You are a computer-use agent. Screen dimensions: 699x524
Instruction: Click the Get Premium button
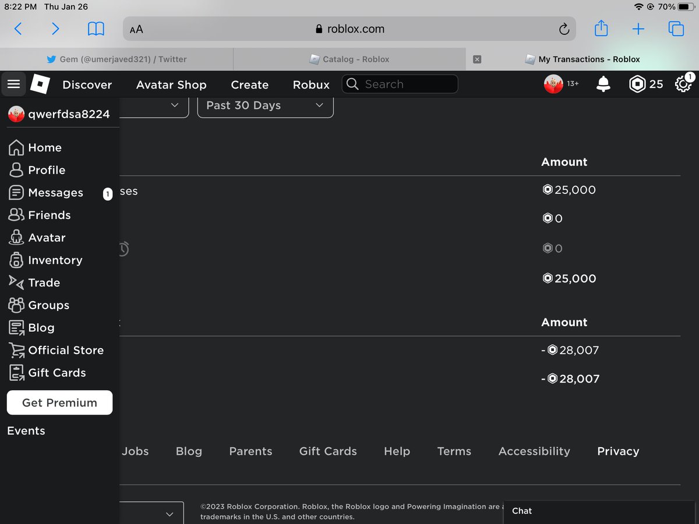point(59,402)
